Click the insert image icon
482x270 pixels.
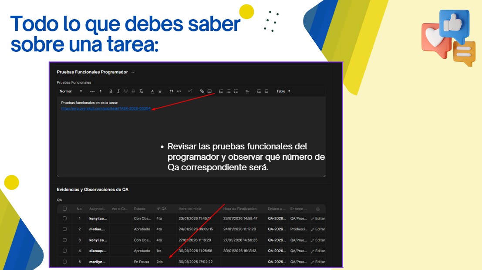209,91
